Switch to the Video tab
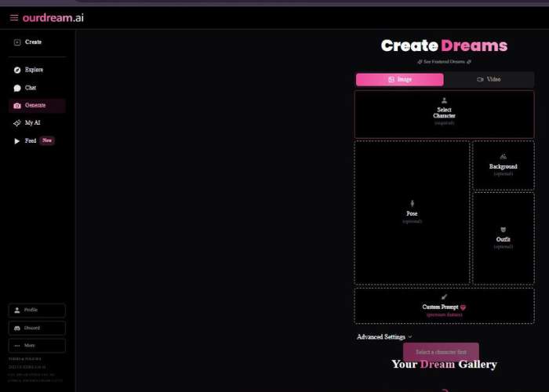This screenshot has height=392, width=549. click(489, 79)
